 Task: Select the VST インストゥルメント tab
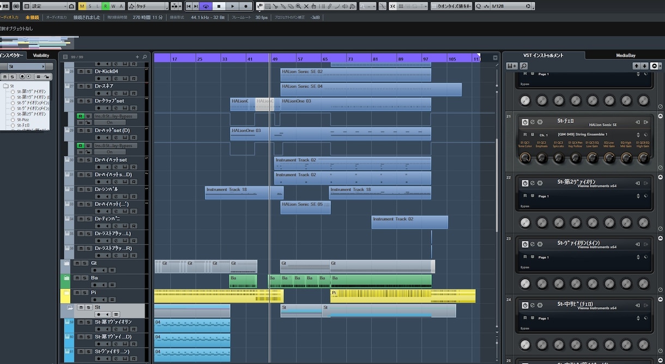543,55
